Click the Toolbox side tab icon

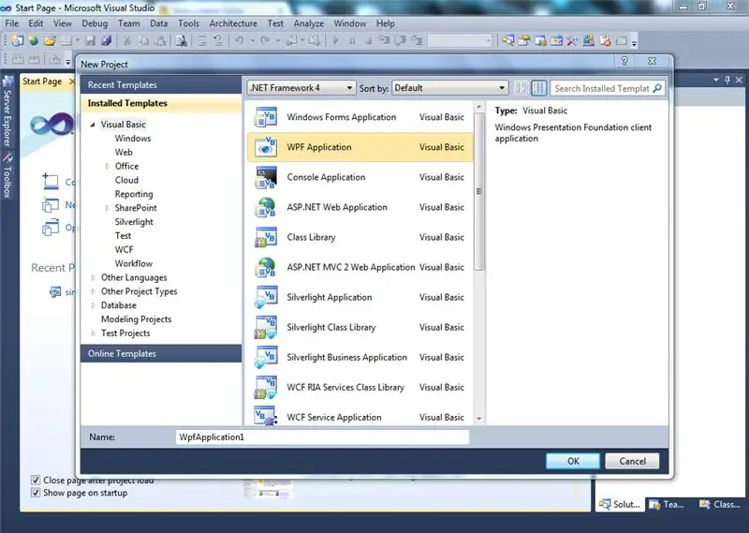[7, 157]
